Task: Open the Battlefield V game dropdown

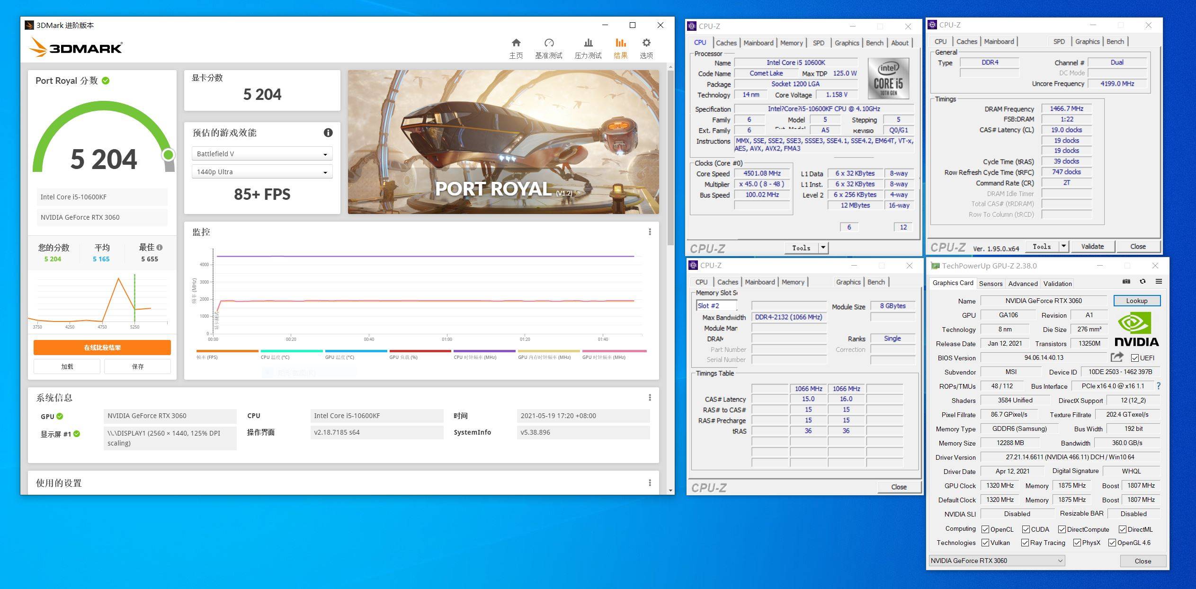Action: [x=262, y=154]
